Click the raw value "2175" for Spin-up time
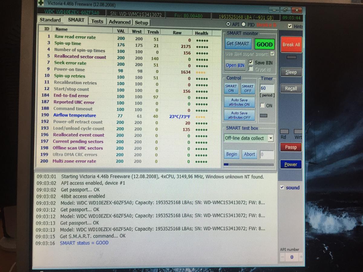 click(186, 46)
